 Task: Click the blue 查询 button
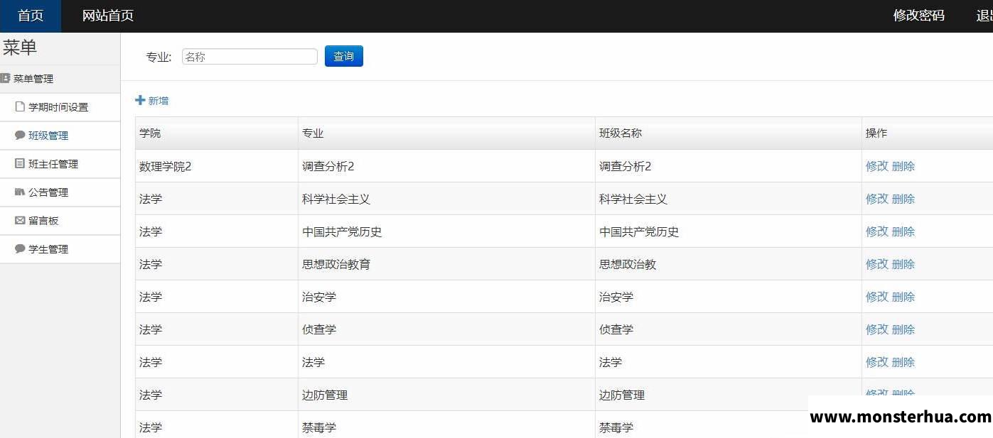pyautogui.click(x=344, y=56)
